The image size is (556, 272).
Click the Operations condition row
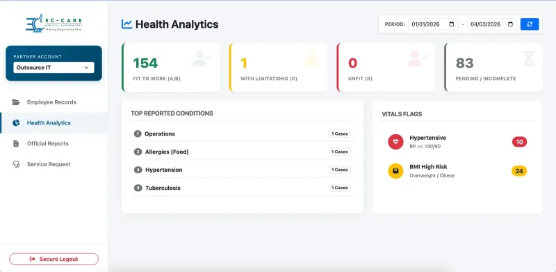tap(242, 134)
